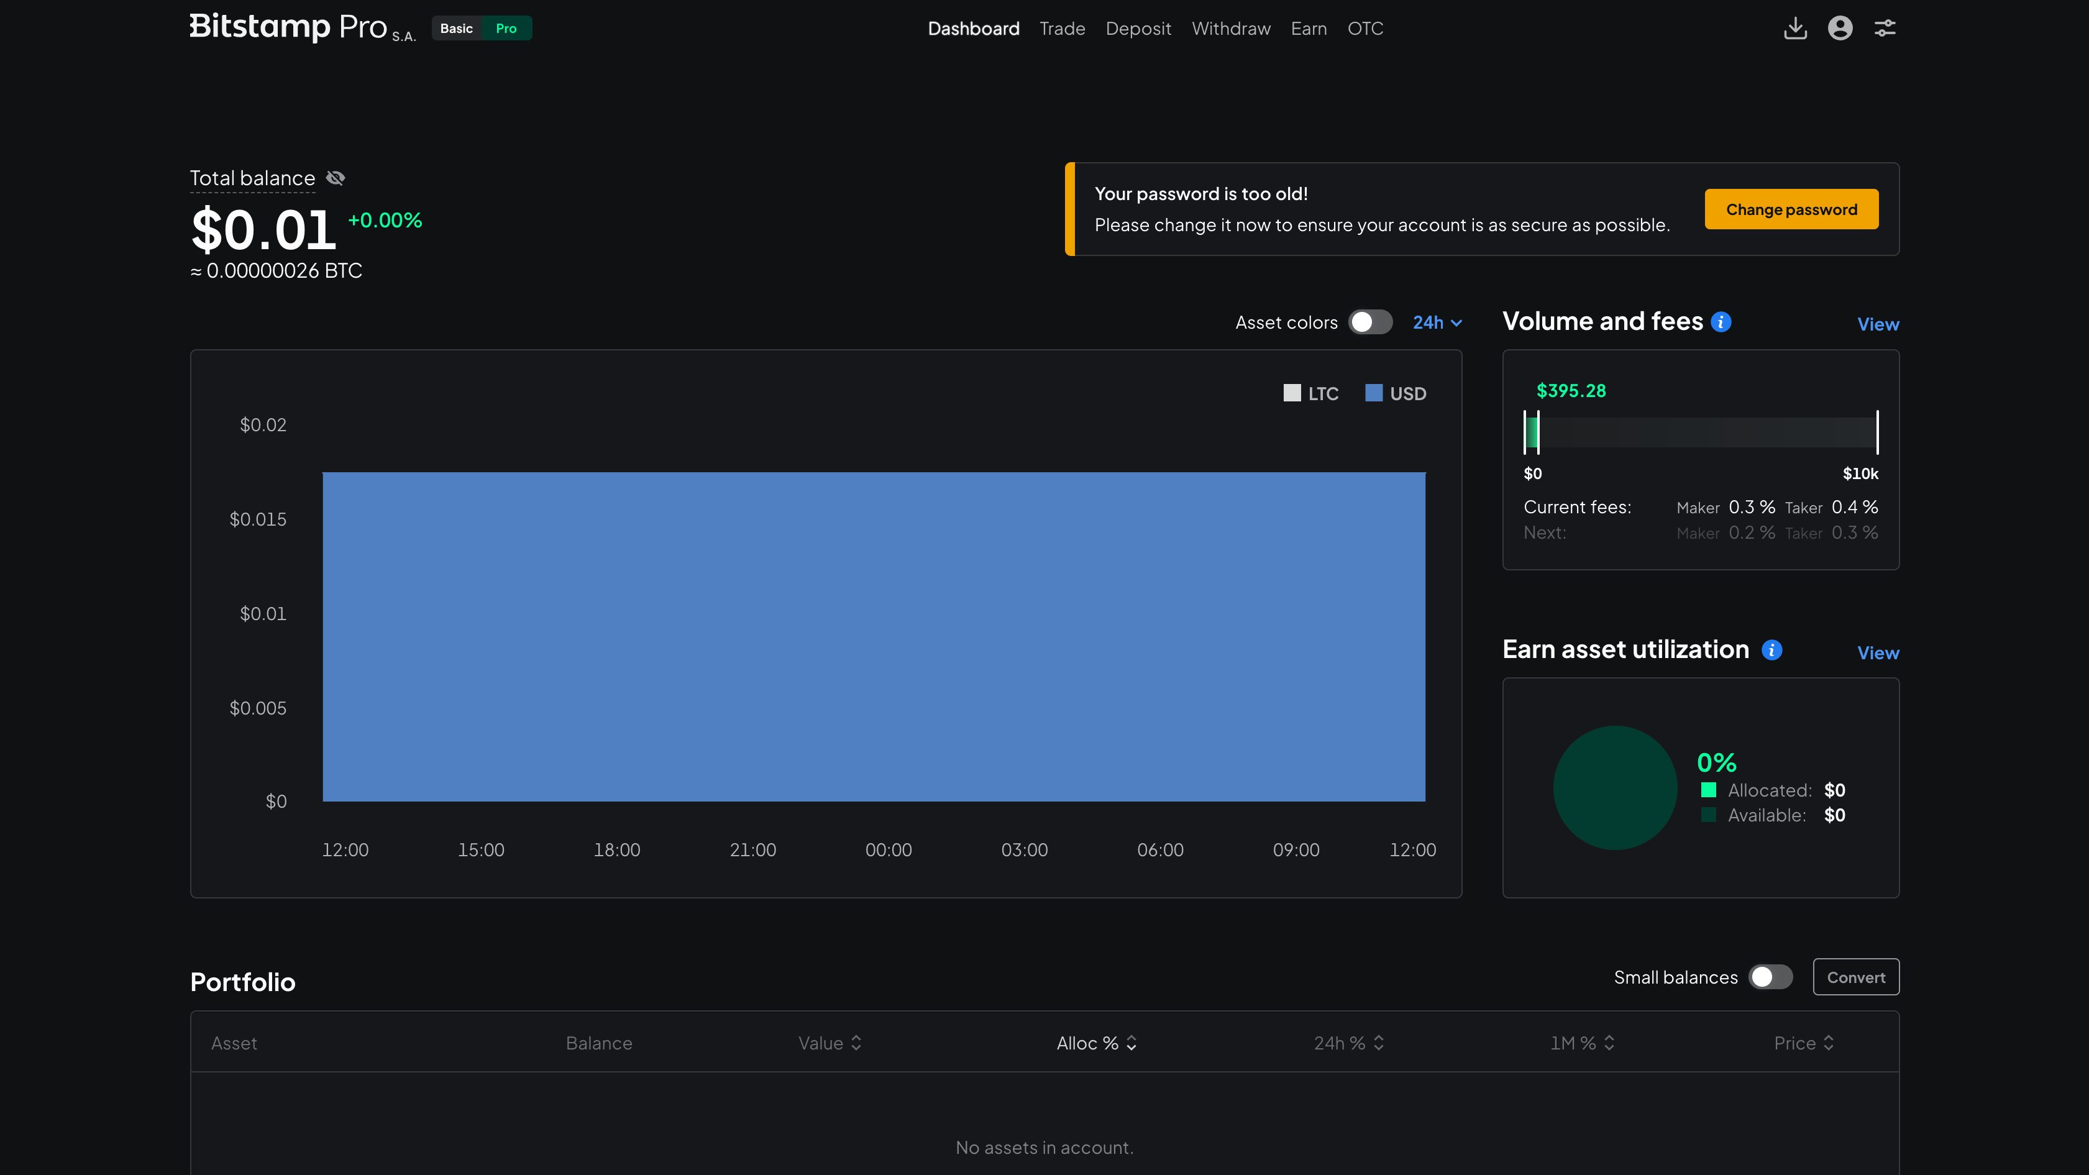The height and width of the screenshot is (1175, 2089).
Task: Turn on Small balances toggle
Action: coord(1770,977)
